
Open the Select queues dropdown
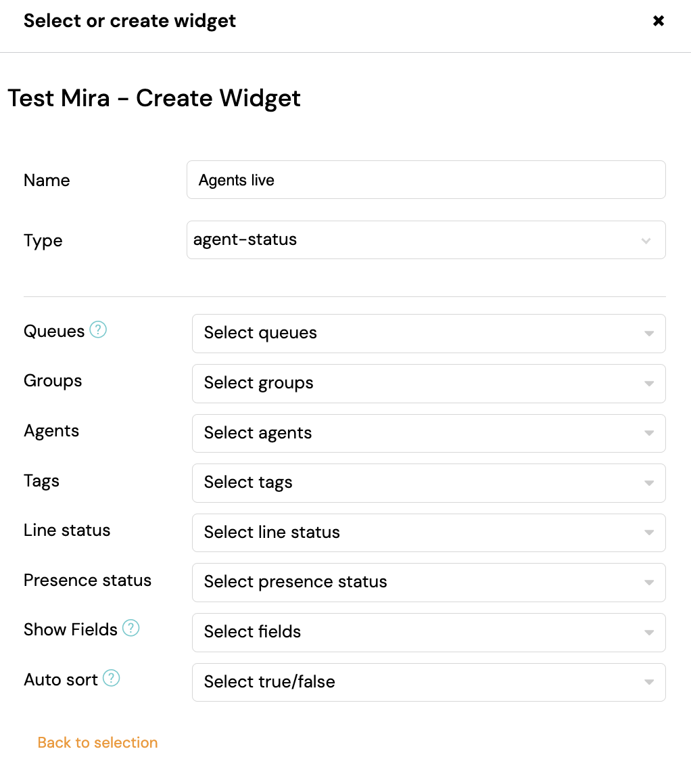429,334
